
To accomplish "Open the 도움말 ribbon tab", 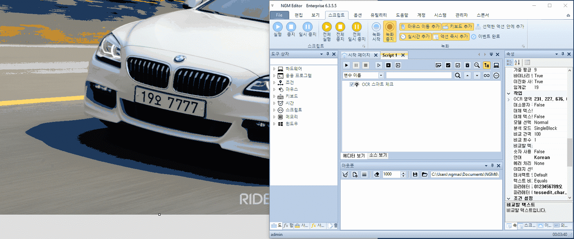I will coord(402,15).
